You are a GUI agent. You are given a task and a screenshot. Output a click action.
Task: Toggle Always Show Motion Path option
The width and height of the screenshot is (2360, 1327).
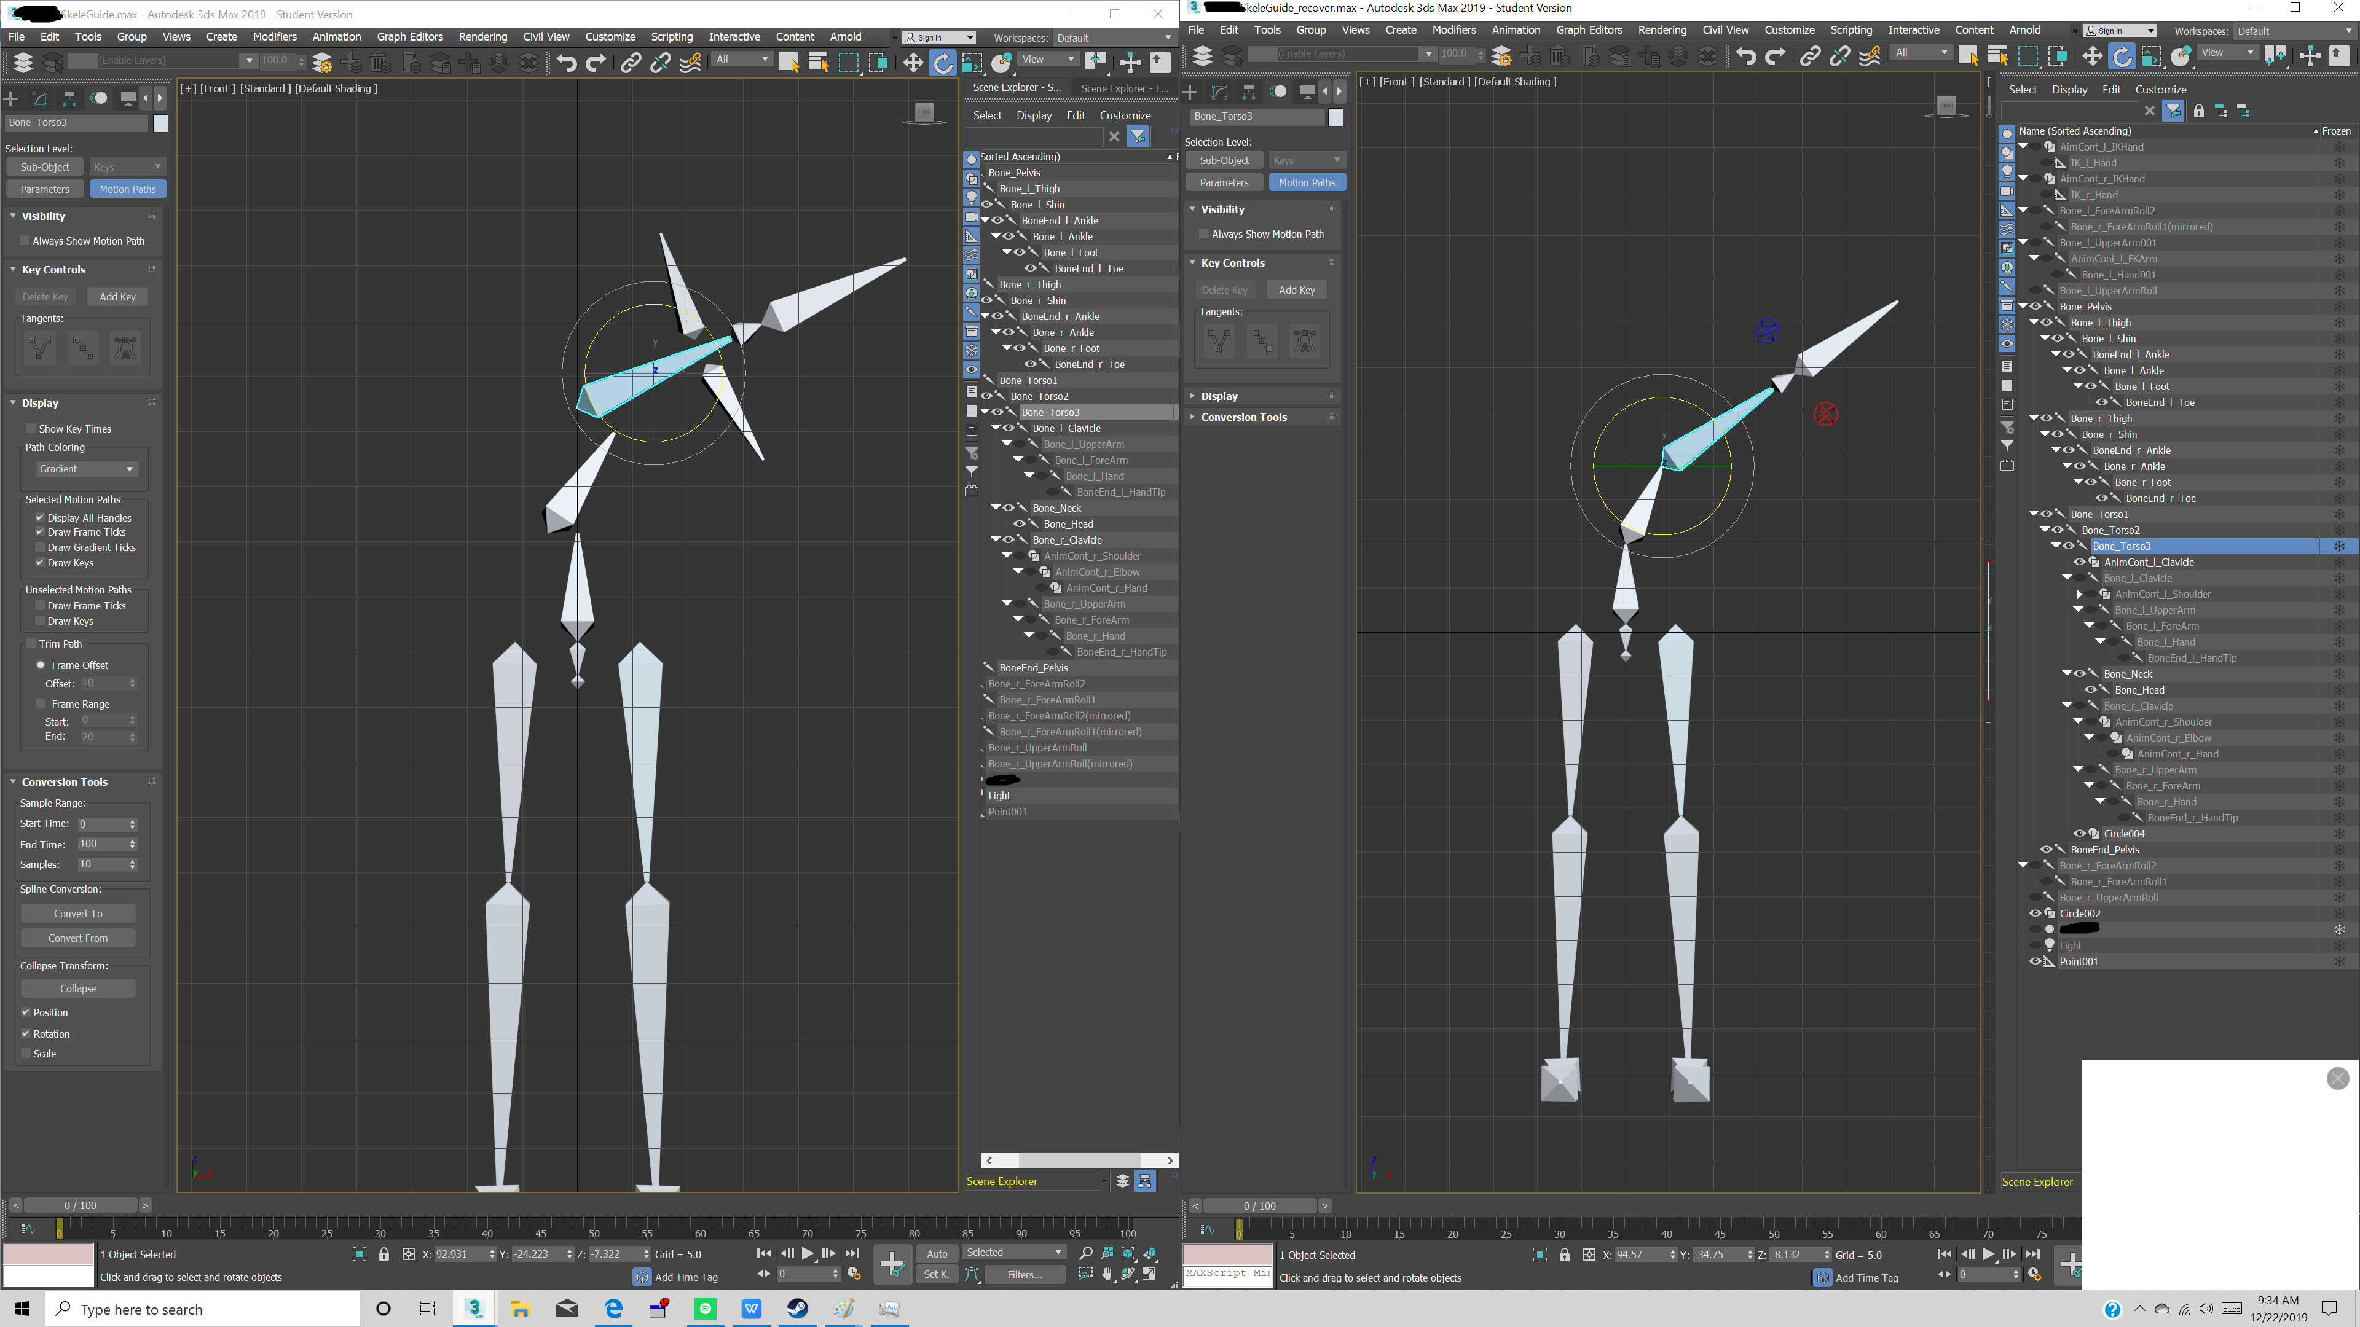tap(25, 240)
